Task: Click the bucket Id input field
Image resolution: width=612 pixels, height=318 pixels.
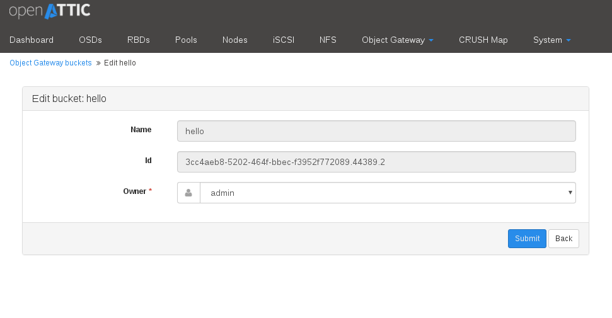Action: click(376, 162)
